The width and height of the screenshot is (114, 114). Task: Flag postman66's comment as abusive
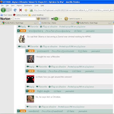point(57,67)
